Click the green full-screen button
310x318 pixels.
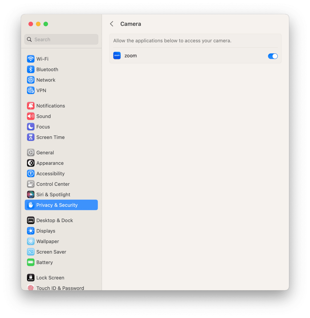coord(46,24)
